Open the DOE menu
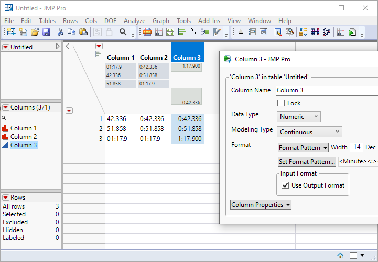This screenshot has width=378, height=262. click(x=111, y=21)
